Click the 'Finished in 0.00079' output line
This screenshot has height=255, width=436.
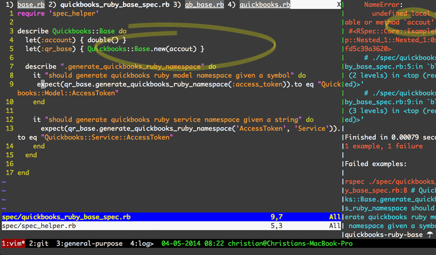click(390, 137)
